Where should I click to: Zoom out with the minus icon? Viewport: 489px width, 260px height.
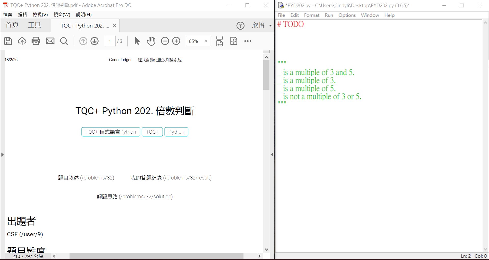165,41
